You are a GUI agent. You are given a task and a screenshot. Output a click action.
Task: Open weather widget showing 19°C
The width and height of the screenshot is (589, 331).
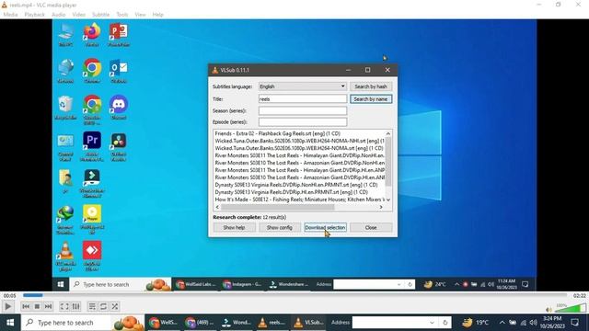pos(475,323)
